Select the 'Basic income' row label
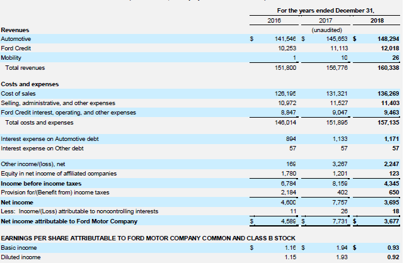The width and height of the screenshot is (414, 263). (19, 248)
